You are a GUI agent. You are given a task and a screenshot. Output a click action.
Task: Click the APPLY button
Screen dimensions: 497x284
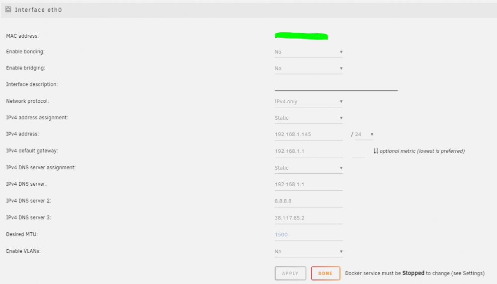(290, 273)
